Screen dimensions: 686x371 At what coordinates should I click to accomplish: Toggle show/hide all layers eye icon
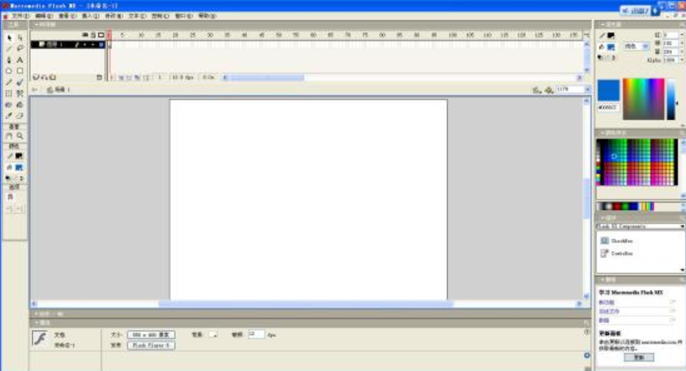tap(85, 35)
